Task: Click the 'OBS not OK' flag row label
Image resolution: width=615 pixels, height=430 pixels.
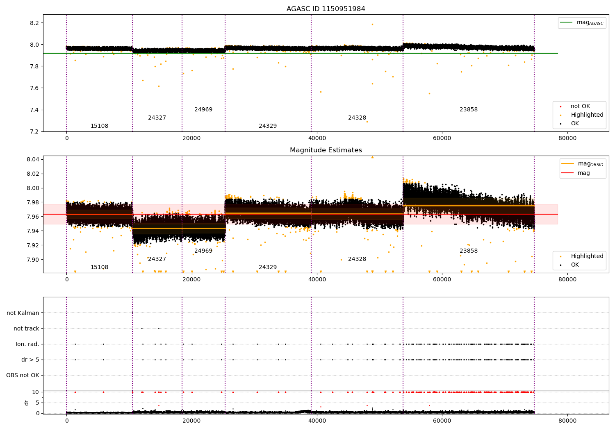Action: 23,376
